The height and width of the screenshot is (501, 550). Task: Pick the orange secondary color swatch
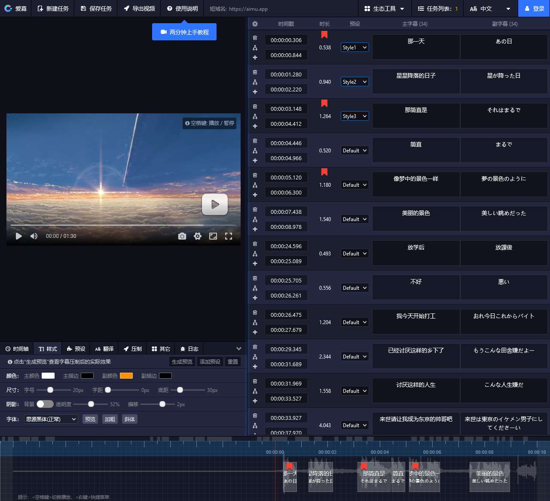pyautogui.click(x=126, y=376)
